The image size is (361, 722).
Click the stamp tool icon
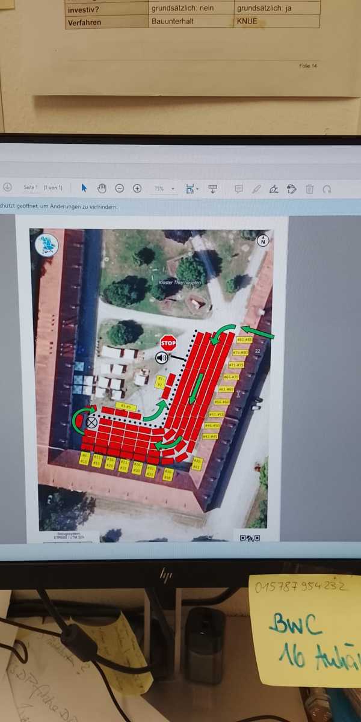tap(292, 189)
